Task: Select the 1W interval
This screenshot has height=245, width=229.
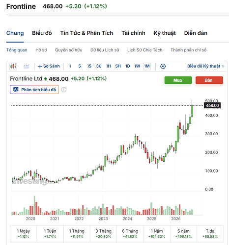Action: tap(137, 66)
